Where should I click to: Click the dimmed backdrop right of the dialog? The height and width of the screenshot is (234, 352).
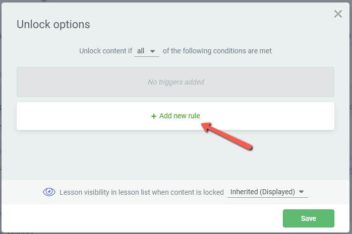350,101
